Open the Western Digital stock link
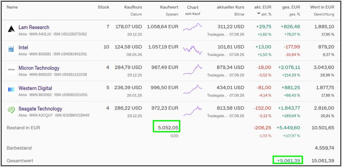This screenshot has width=342, height=167. [35, 88]
